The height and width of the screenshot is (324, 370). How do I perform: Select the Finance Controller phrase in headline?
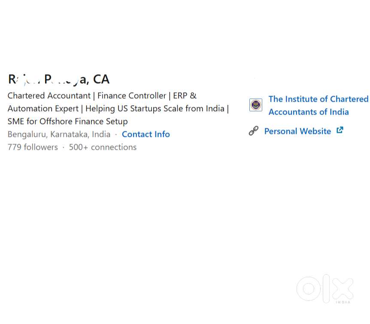[132, 95]
